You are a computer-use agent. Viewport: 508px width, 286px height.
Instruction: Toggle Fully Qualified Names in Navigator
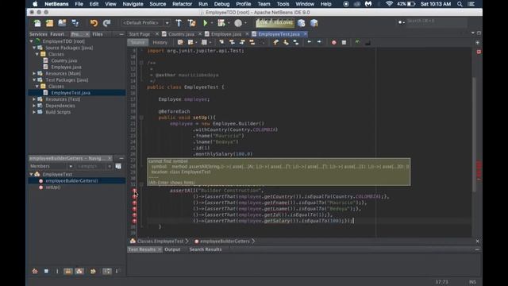[93, 271]
